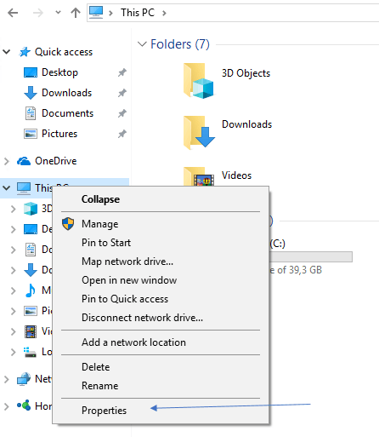Expand the Music node under This PC
This screenshot has height=437, width=379.
14,290
